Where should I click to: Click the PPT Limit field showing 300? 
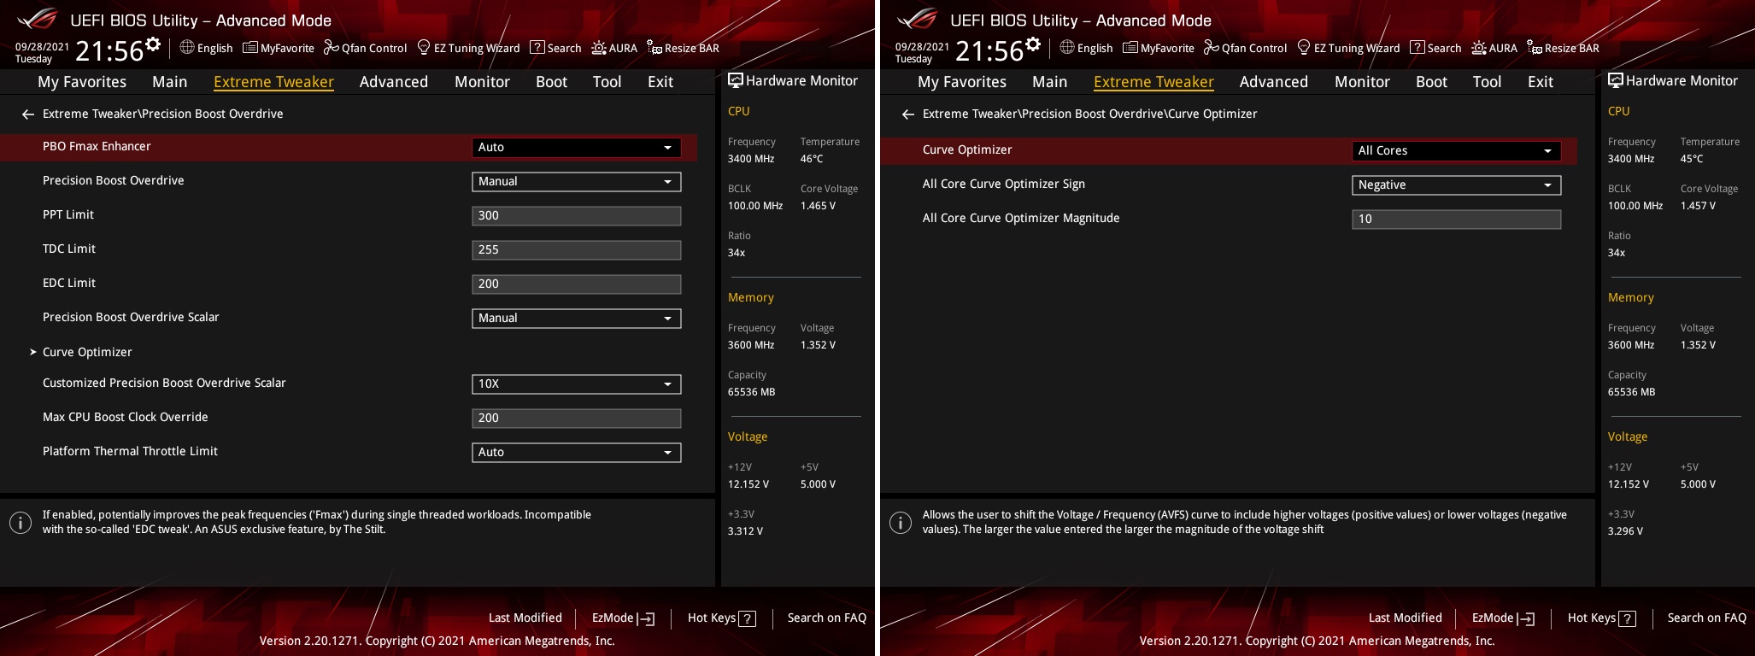tap(577, 216)
